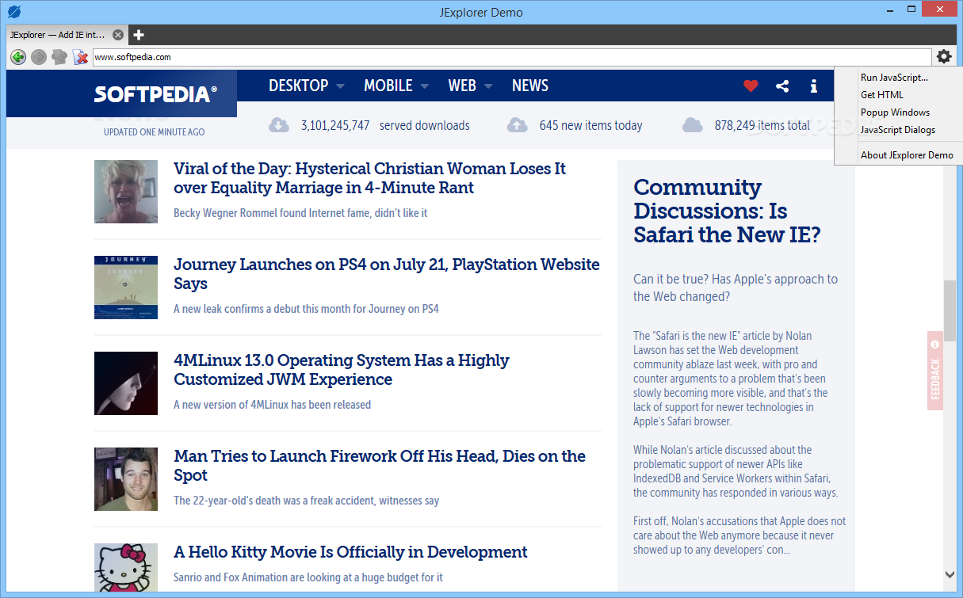
Task: Minimize the JExplorer Demo window
Action: pyautogui.click(x=889, y=10)
